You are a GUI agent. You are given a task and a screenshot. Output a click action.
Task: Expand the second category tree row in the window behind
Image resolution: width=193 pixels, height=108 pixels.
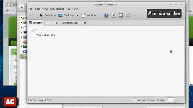(21, 27)
